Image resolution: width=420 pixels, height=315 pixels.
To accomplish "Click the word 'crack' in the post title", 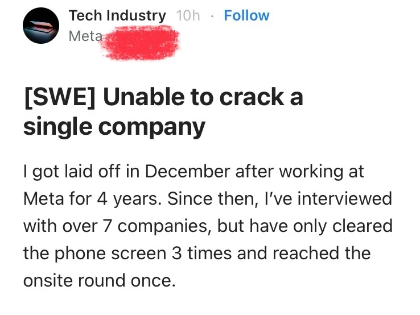I will click(x=251, y=97).
